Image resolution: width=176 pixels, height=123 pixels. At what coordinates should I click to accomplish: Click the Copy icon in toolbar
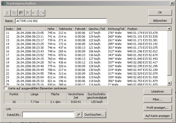tap(14, 13)
